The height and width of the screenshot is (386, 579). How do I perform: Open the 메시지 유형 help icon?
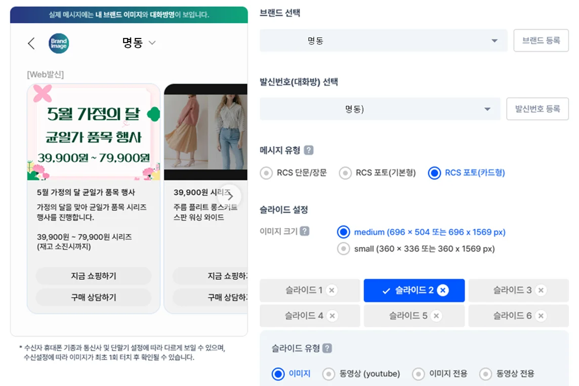click(309, 150)
